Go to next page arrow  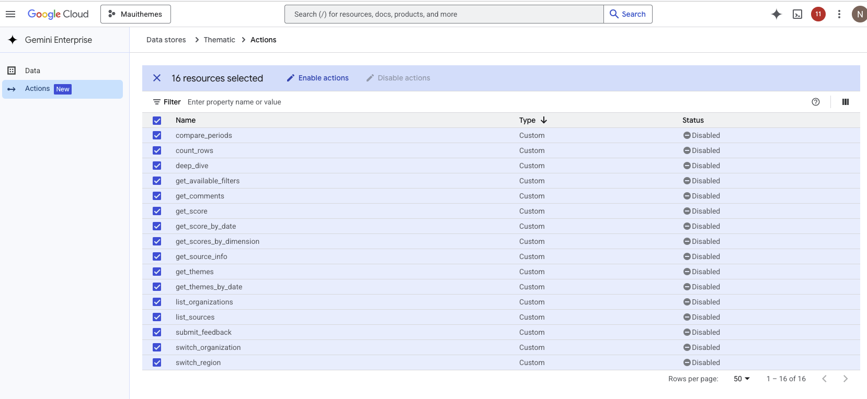(x=846, y=379)
